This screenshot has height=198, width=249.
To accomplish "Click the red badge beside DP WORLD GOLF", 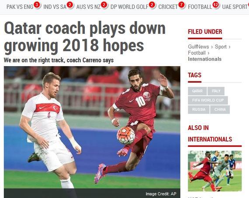I will pos(152,5).
